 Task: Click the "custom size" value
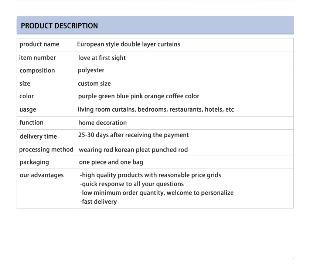[94, 84]
